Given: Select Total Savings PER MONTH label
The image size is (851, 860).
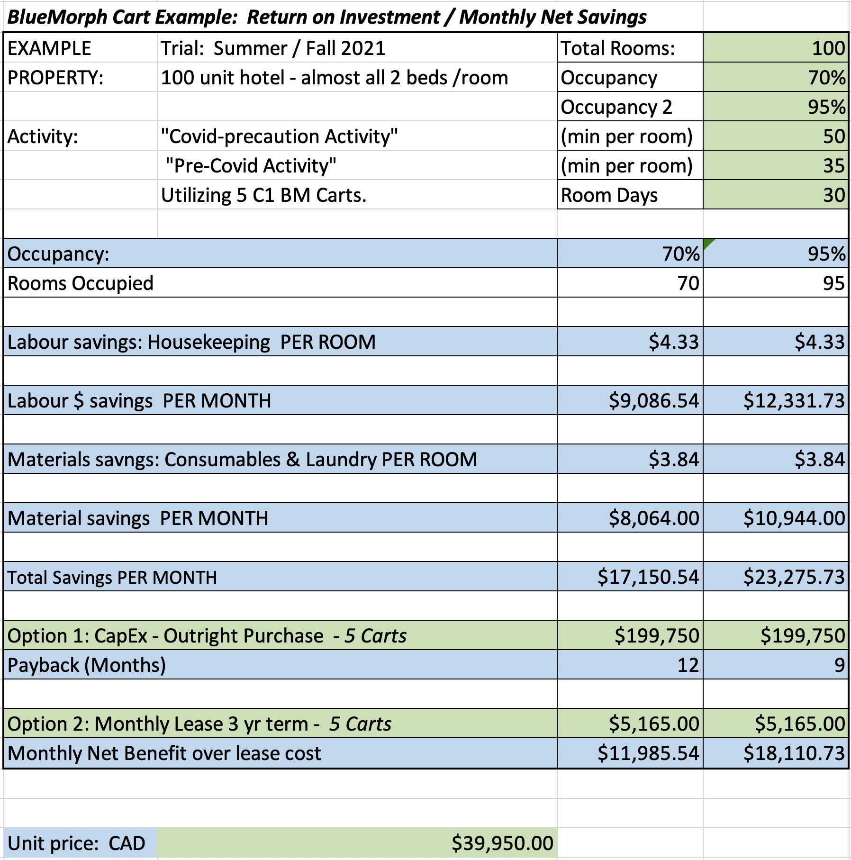Looking at the screenshot, I should pyautogui.click(x=281, y=577).
